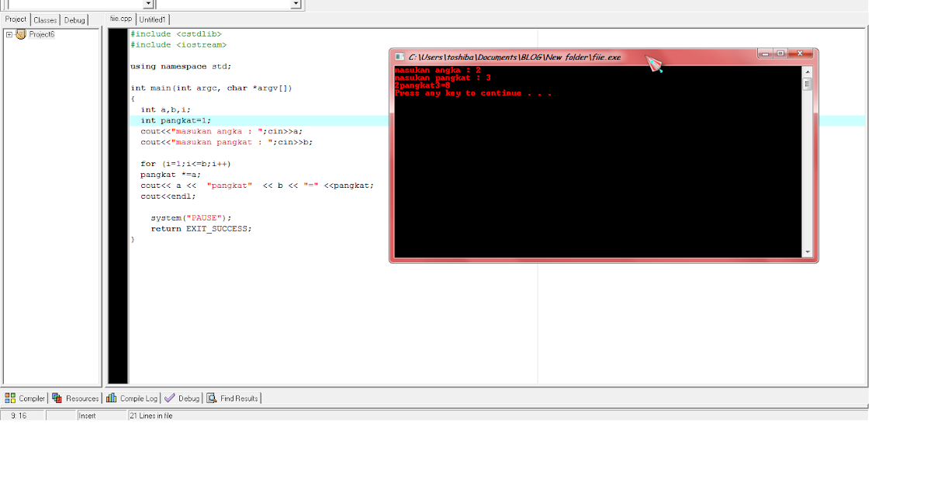Image resolution: width=931 pixels, height=489 pixels.
Task: Click the console vertical scrollbar thumb
Action: click(x=807, y=84)
